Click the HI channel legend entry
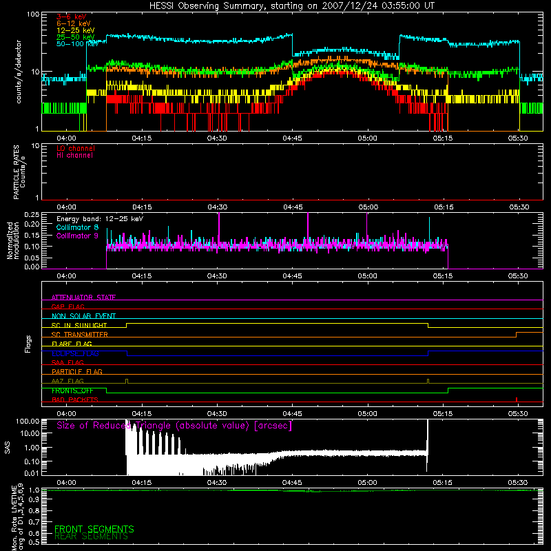551x551 pixels. (x=74, y=156)
